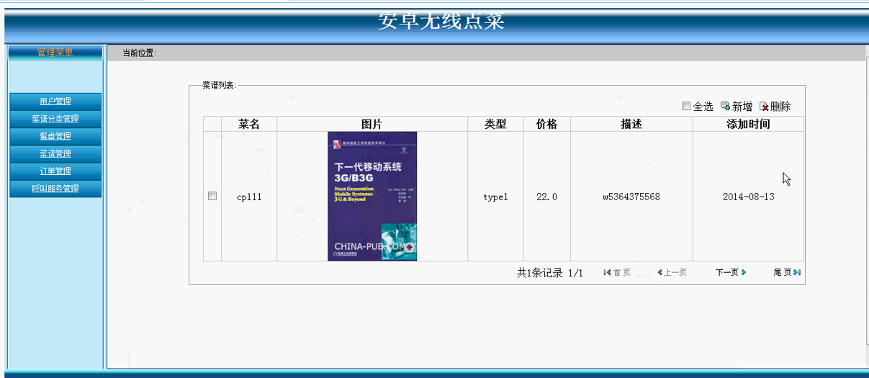This screenshot has height=378, width=869.
Task: Check the box for row cp111
Action: pyautogui.click(x=212, y=196)
